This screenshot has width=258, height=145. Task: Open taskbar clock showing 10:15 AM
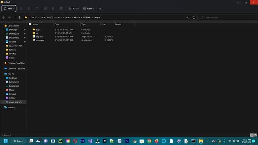click(247, 141)
